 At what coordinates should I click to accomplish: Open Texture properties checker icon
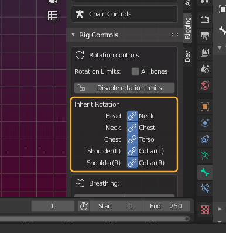click(x=205, y=210)
